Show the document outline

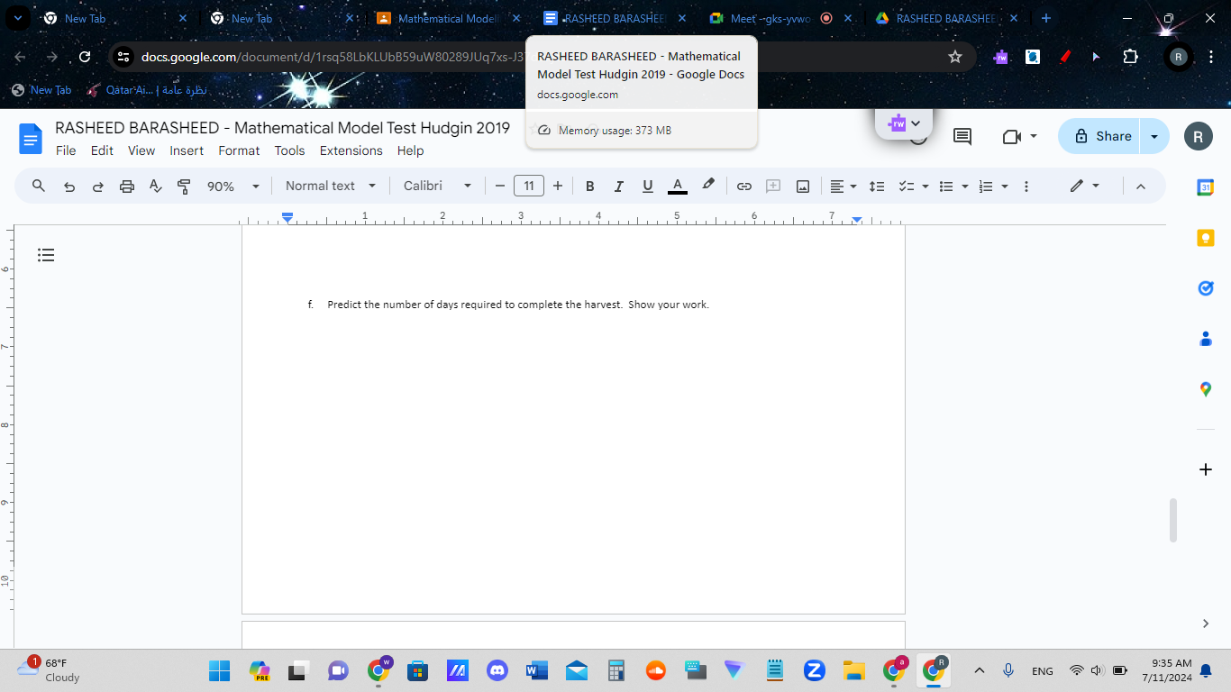tap(46, 255)
